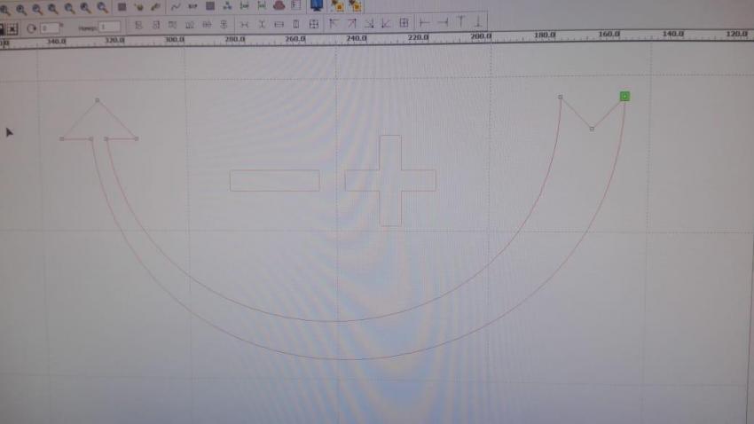
Task: Move selection to the left page edge
Action: point(424,22)
